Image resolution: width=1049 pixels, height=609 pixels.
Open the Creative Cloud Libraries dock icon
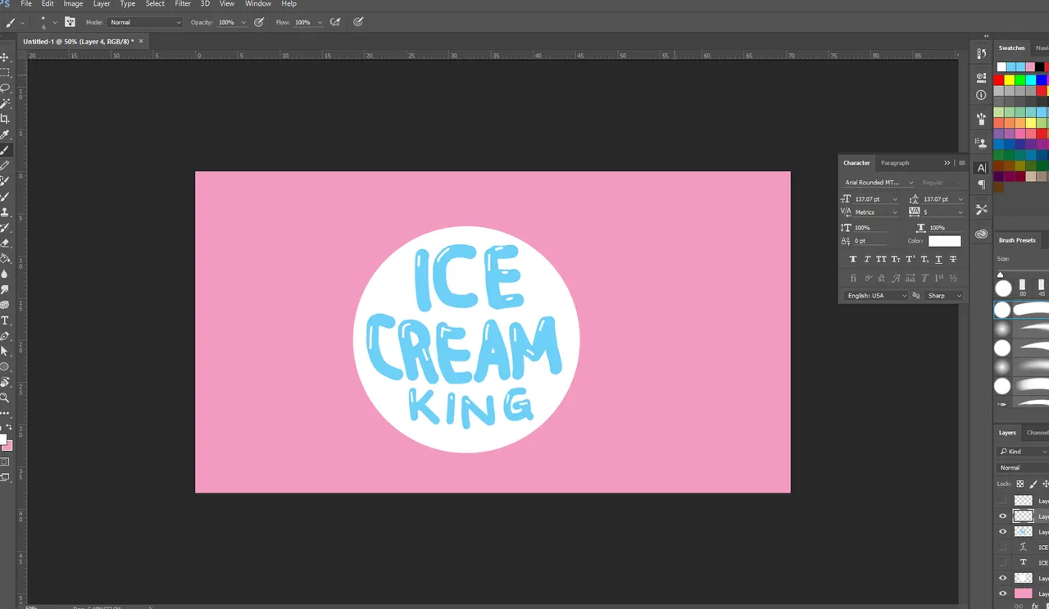(981, 234)
